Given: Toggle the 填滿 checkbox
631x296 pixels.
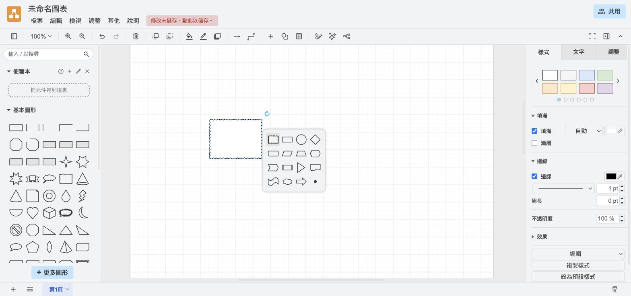Looking at the screenshot, I should point(534,131).
